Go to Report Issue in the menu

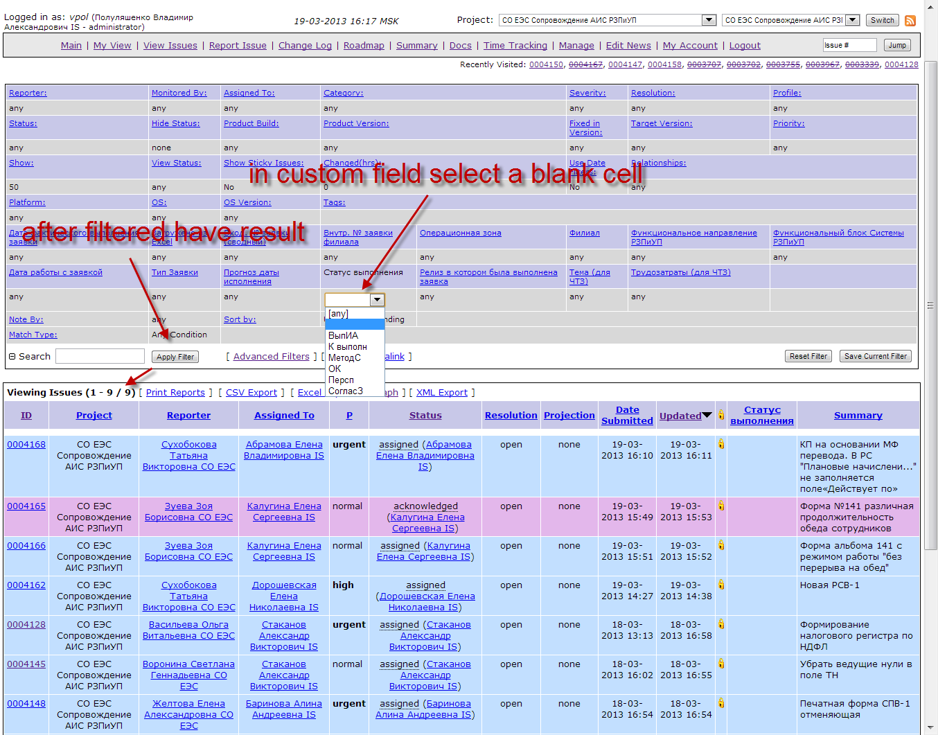pyautogui.click(x=238, y=46)
